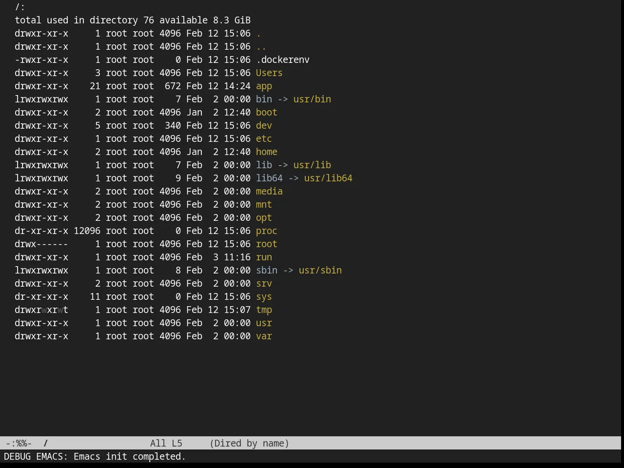
Task: Click the link count 21 for app
Action: tap(95, 86)
